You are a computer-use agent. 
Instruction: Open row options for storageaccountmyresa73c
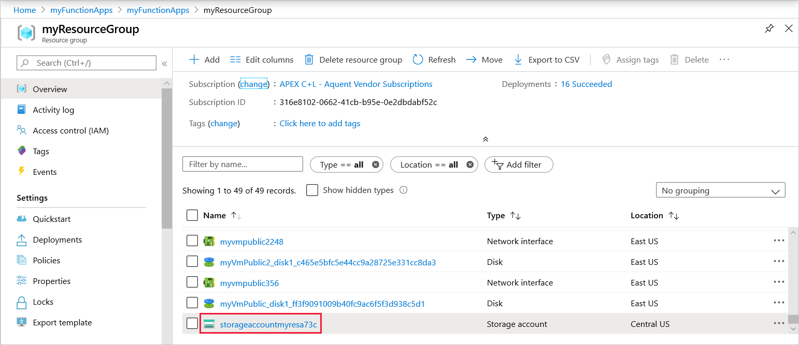click(x=779, y=324)
